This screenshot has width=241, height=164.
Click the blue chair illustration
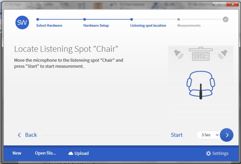point(201,84)
